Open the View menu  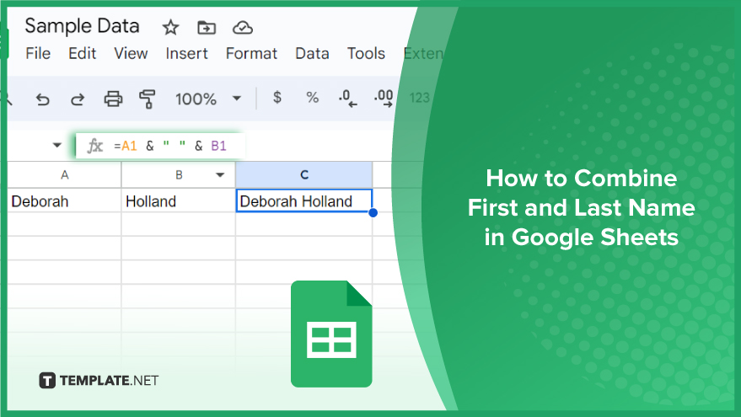click(131, 53)
